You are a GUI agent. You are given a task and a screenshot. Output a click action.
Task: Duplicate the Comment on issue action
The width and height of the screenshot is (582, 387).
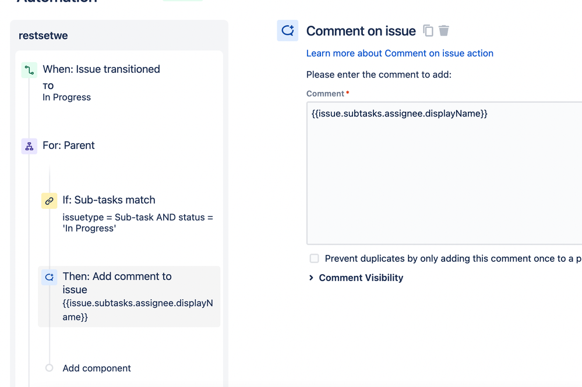pyautogui.click(x=428, y=30)
